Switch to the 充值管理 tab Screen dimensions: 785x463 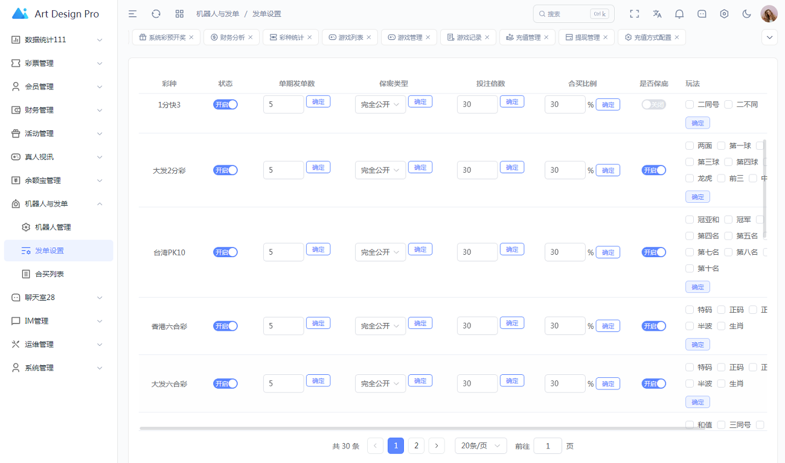523,37
